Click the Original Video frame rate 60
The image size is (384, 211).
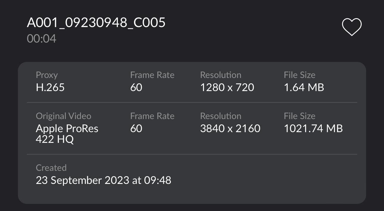[x=136, y=128]
